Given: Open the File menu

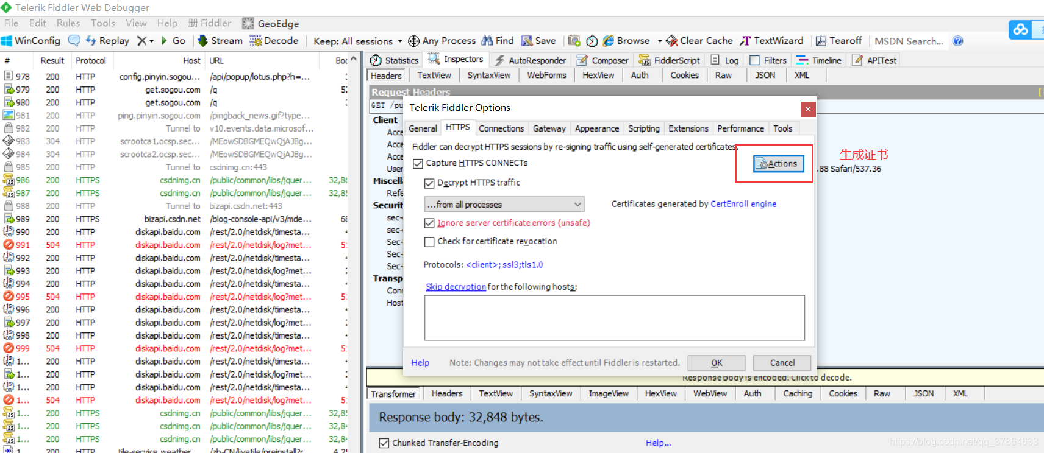Looking at the screenshot, I should point(11,23).
